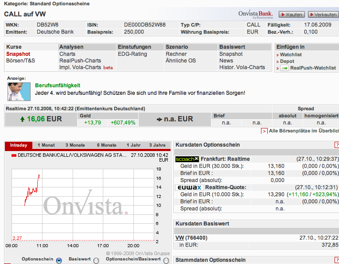Click the Kaufen button
339x264 pixels.
(x=292, y=15)
